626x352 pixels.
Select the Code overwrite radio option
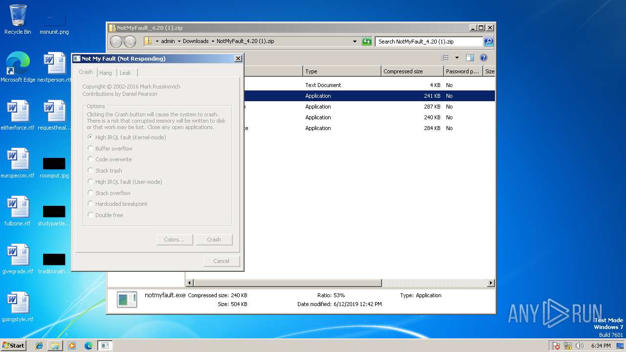(x=110, y=159)
